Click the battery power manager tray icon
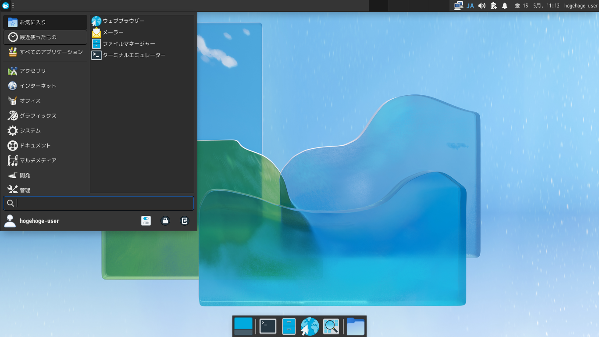The height and width of the screenshot is (337, 599). coord(493,6)
